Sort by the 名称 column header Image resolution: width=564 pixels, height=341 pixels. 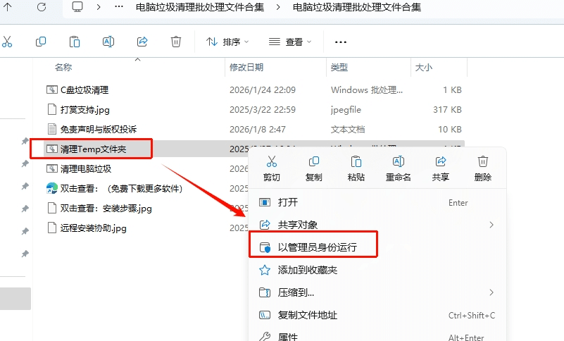click(63, 68)
